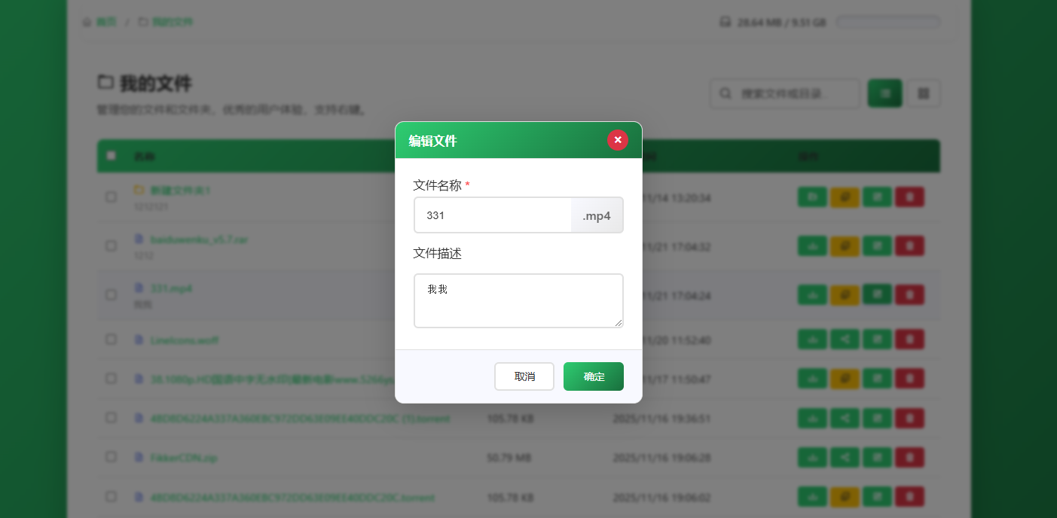Screen dimensions: 1057x518
Task: Toggle the select-all checkbox in table header
Action: (x=112, y=156)
